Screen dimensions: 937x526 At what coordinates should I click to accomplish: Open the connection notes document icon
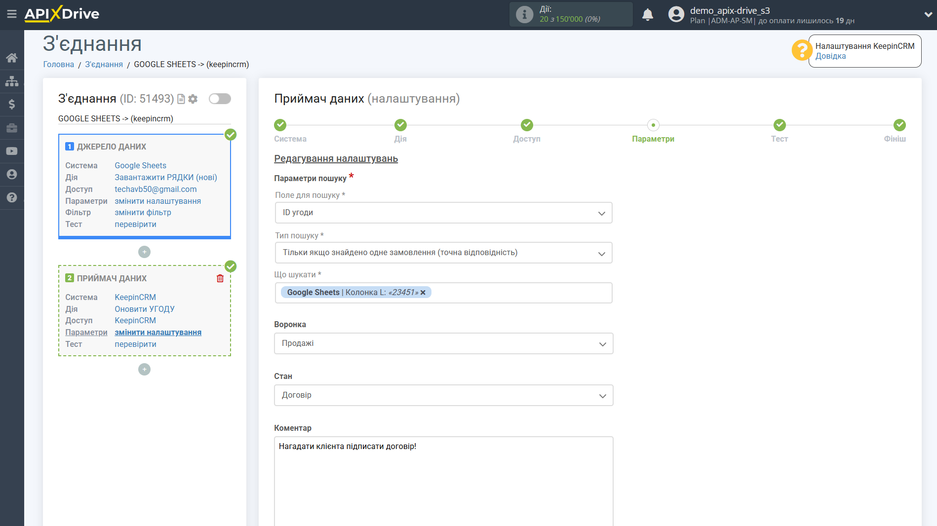coord(181,99)
